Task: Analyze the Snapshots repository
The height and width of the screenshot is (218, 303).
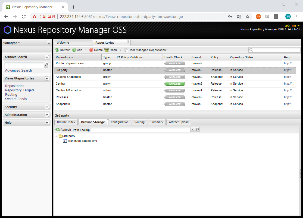Action: tap(175, 104)
